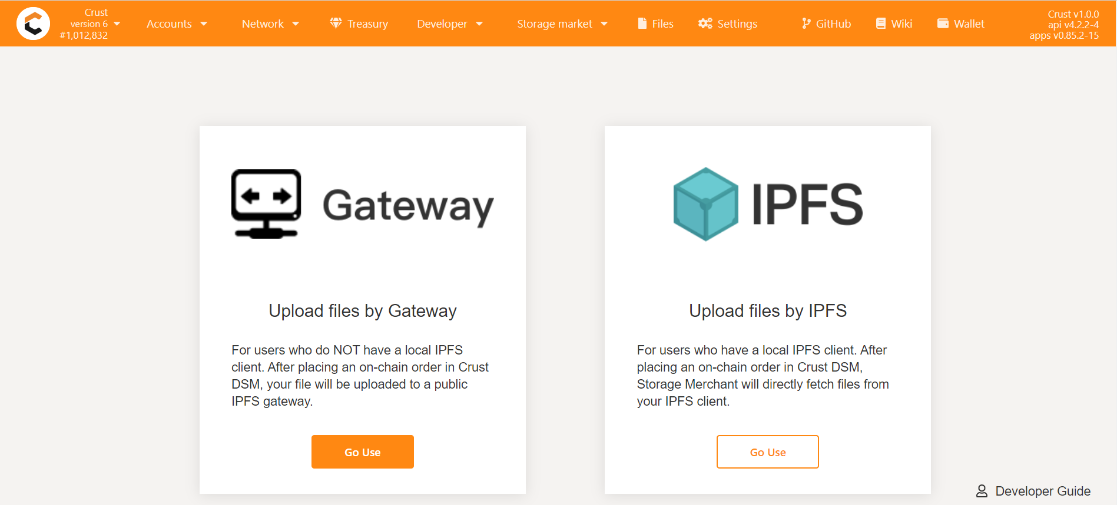Click Go Use under Upload files by IPFS

coord(768,452)
